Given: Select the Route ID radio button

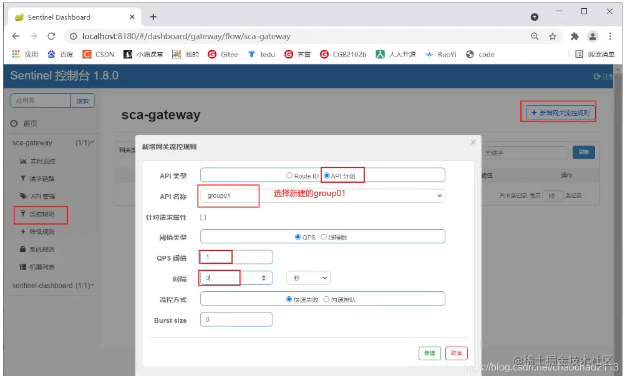Looking at the screenshot, I should point(289,175).
